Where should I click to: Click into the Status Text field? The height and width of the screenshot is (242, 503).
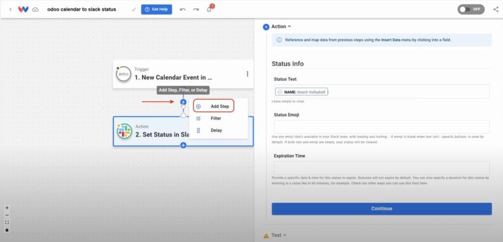point(382,91)
